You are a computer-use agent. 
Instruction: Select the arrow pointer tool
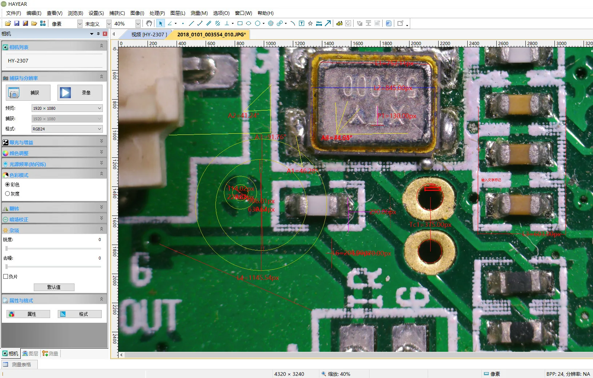click(160, 24)
